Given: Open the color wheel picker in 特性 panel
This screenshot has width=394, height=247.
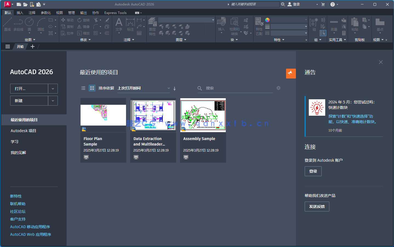Looking at the screenshot, I should [267, 20].
